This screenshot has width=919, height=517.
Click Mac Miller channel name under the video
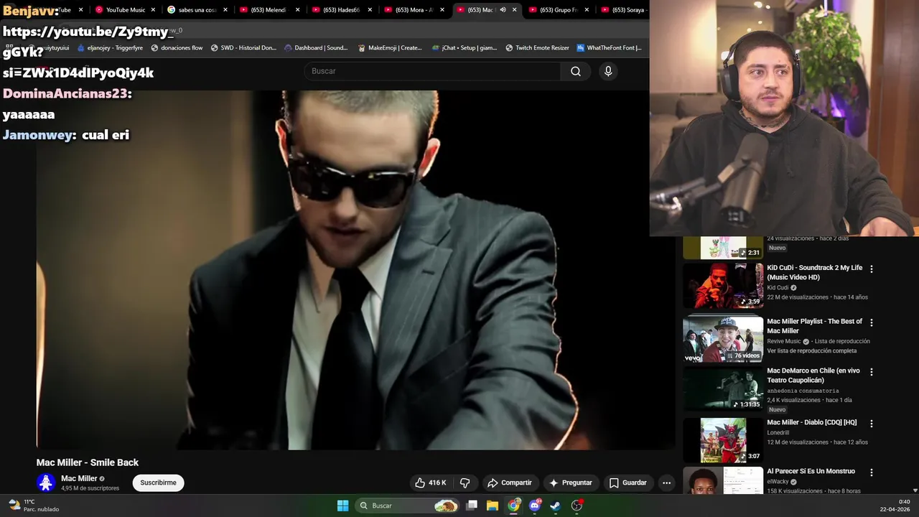point(79,478)
